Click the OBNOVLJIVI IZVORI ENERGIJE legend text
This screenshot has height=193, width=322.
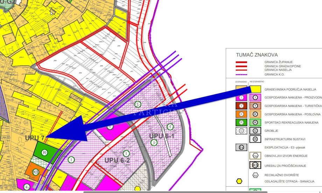click(286, 156)
